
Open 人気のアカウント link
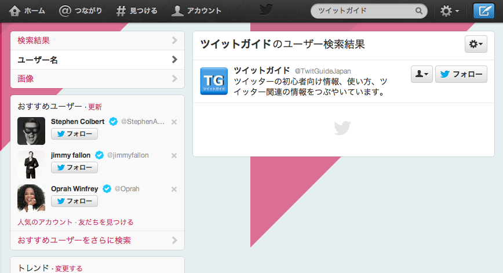click(45, 222)
